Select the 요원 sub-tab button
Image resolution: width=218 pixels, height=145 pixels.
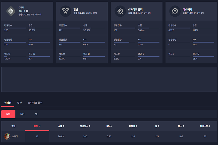click(x=8, y=114)
